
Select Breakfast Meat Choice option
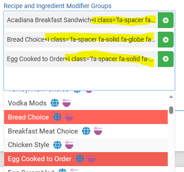pos(86,131)
